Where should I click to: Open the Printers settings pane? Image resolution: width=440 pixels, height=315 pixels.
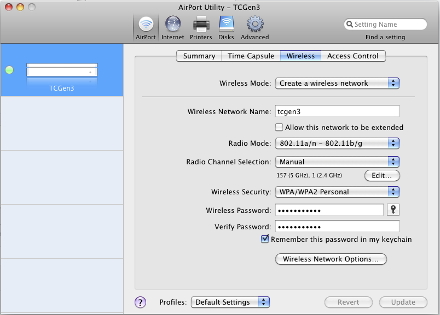click(201, 27)
